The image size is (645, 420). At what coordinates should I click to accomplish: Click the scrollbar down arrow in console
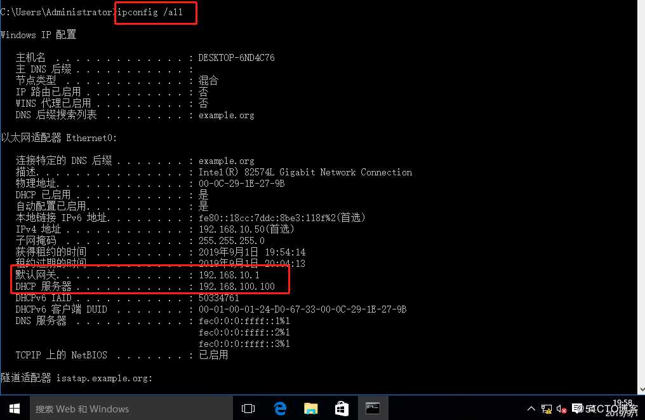pos(642,390)
